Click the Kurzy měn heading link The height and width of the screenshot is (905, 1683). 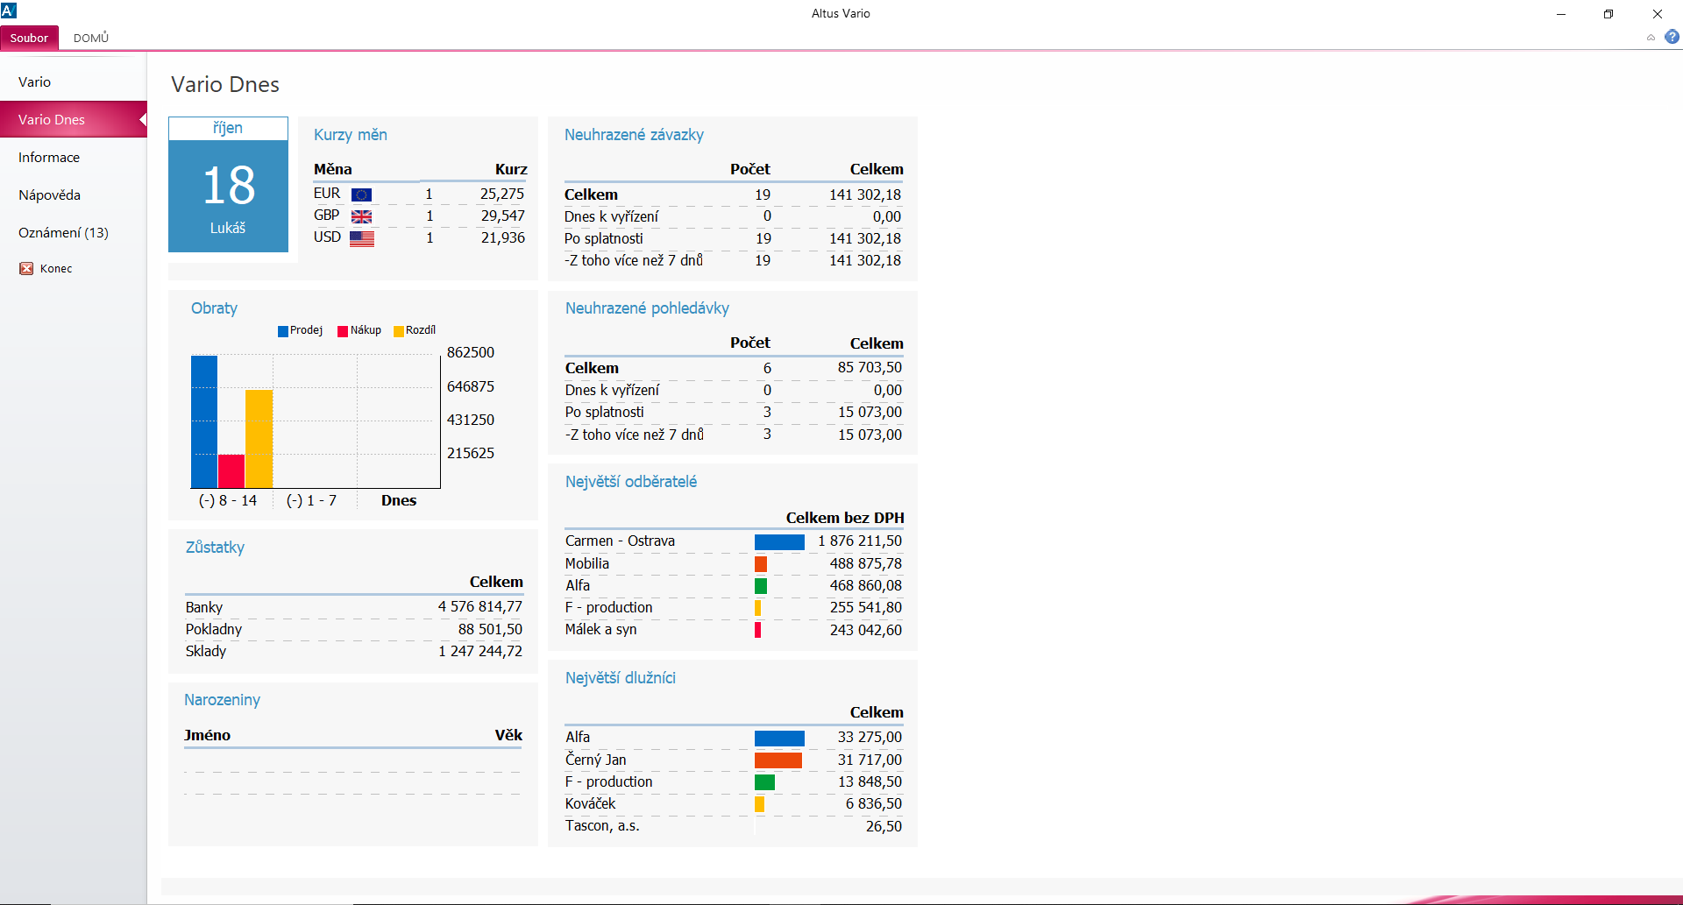click(x=351, y=135)
